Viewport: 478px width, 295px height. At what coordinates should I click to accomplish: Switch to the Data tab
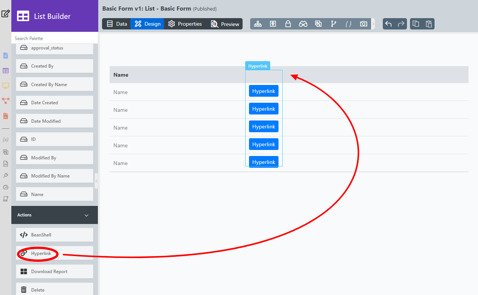tap(116, 24)
